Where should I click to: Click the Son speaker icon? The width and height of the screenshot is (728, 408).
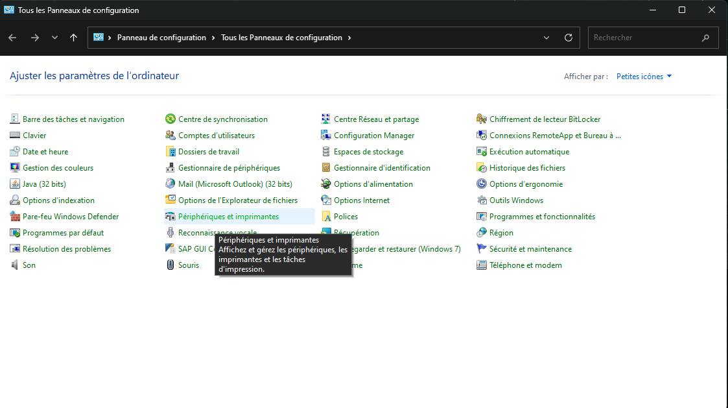pos(16,265)
